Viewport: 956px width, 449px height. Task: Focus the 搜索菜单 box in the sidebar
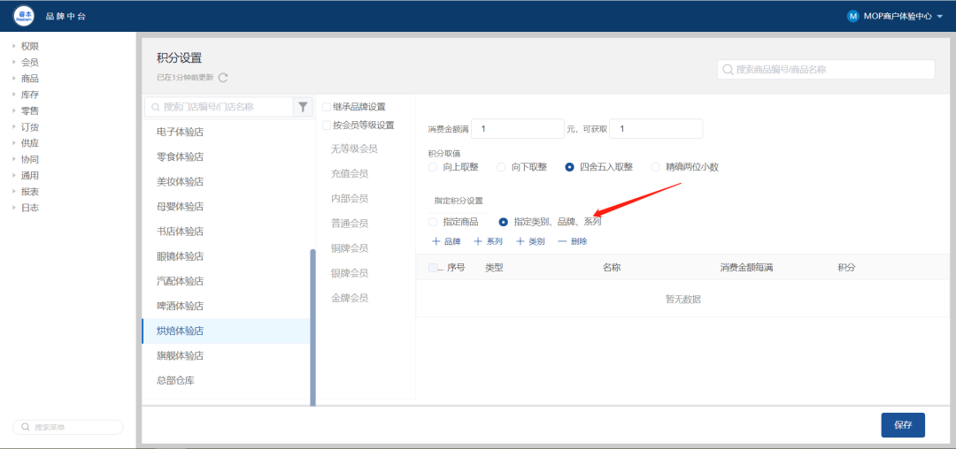[68, 427]
